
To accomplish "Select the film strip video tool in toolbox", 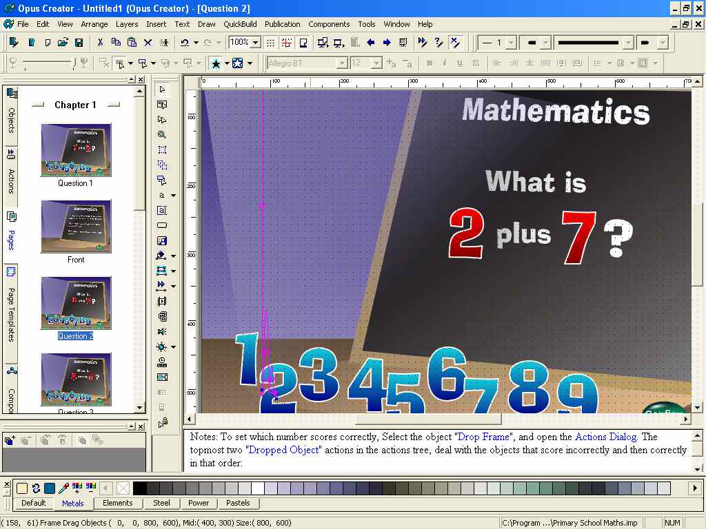I will coord(162,301).
